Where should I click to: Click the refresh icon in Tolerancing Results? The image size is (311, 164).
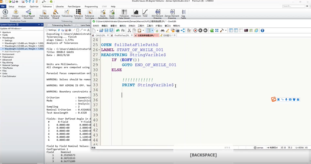59,30
